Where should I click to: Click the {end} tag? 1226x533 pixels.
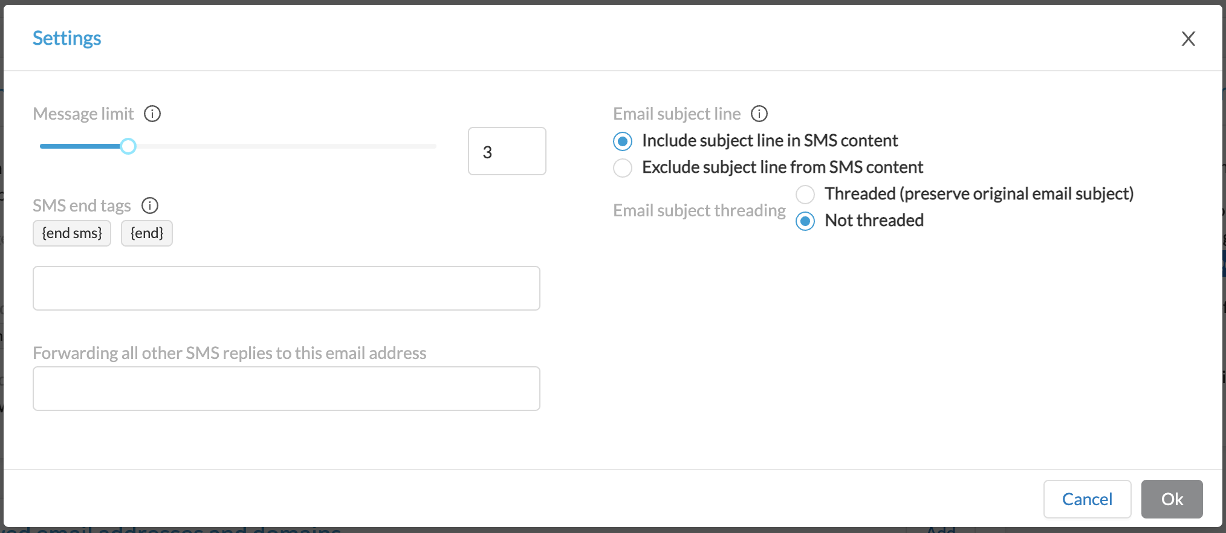(x=147, y=233)
